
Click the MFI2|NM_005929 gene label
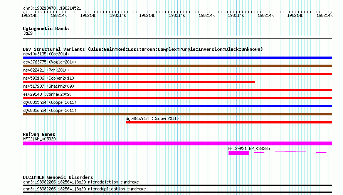tap(39, 139)
